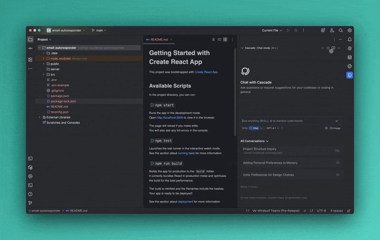This screenshot has height=240, width=380.
Task: Open the Python packages icon in right sidebar
Action: 350,66
